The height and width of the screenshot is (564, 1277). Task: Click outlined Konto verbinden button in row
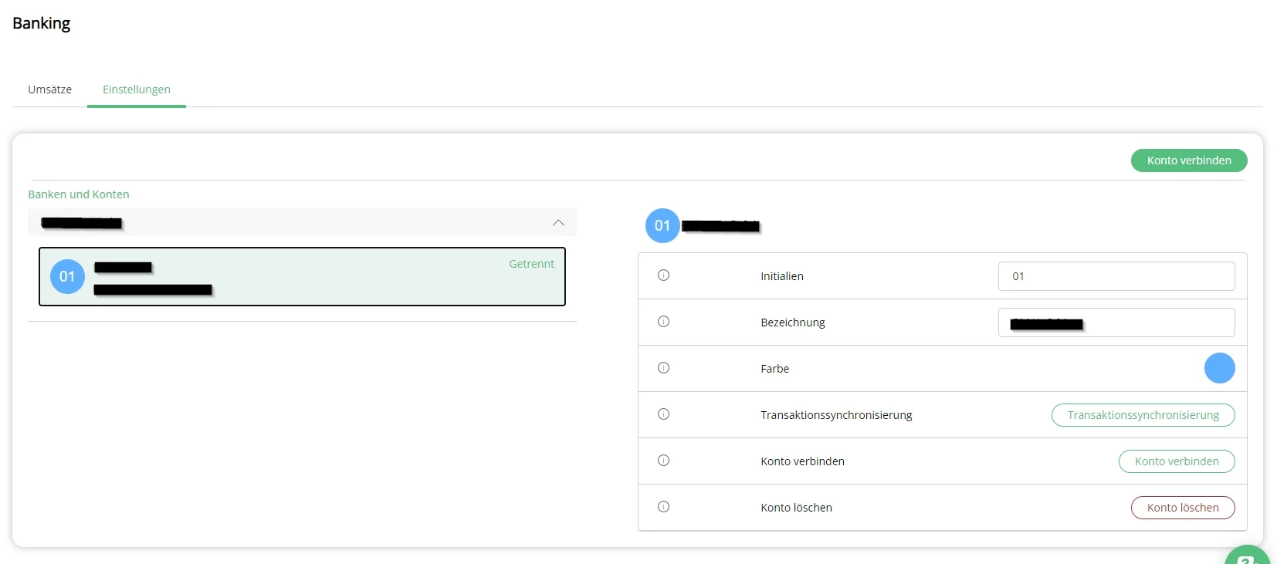(1177, 461)
